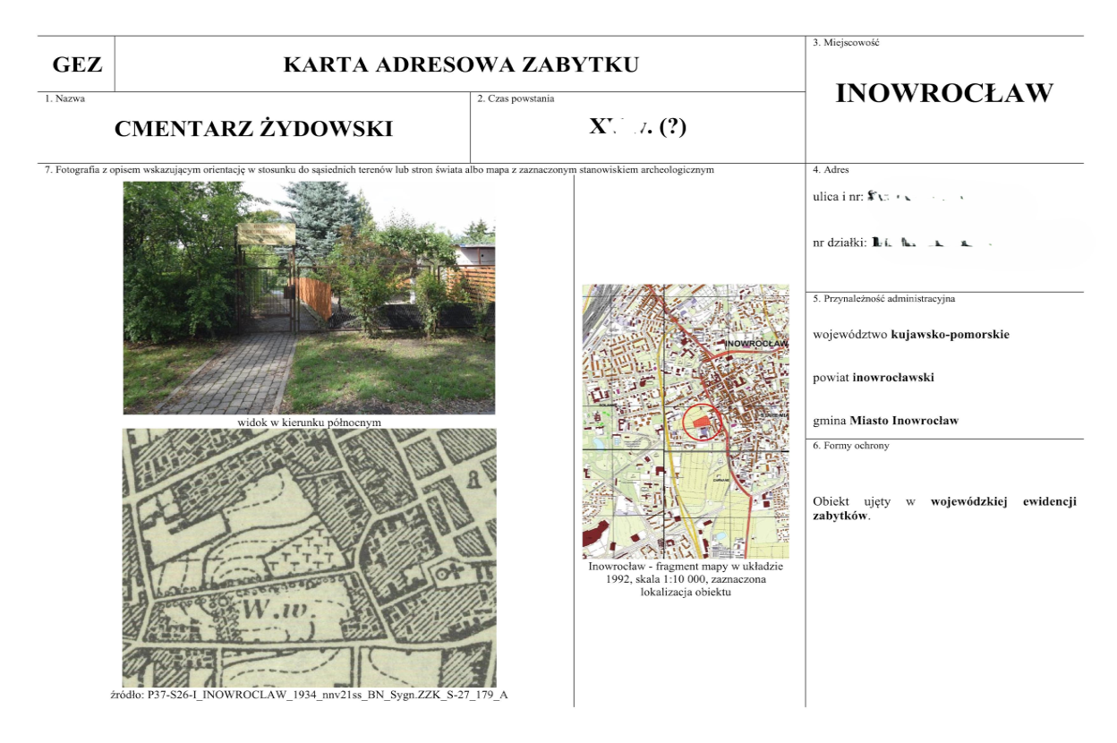Image resolution: width=1117 pixels, height=743 pixels.
Task: Click the text 'gmina Miasto Inowrocław'
Action: click(885, 421)
